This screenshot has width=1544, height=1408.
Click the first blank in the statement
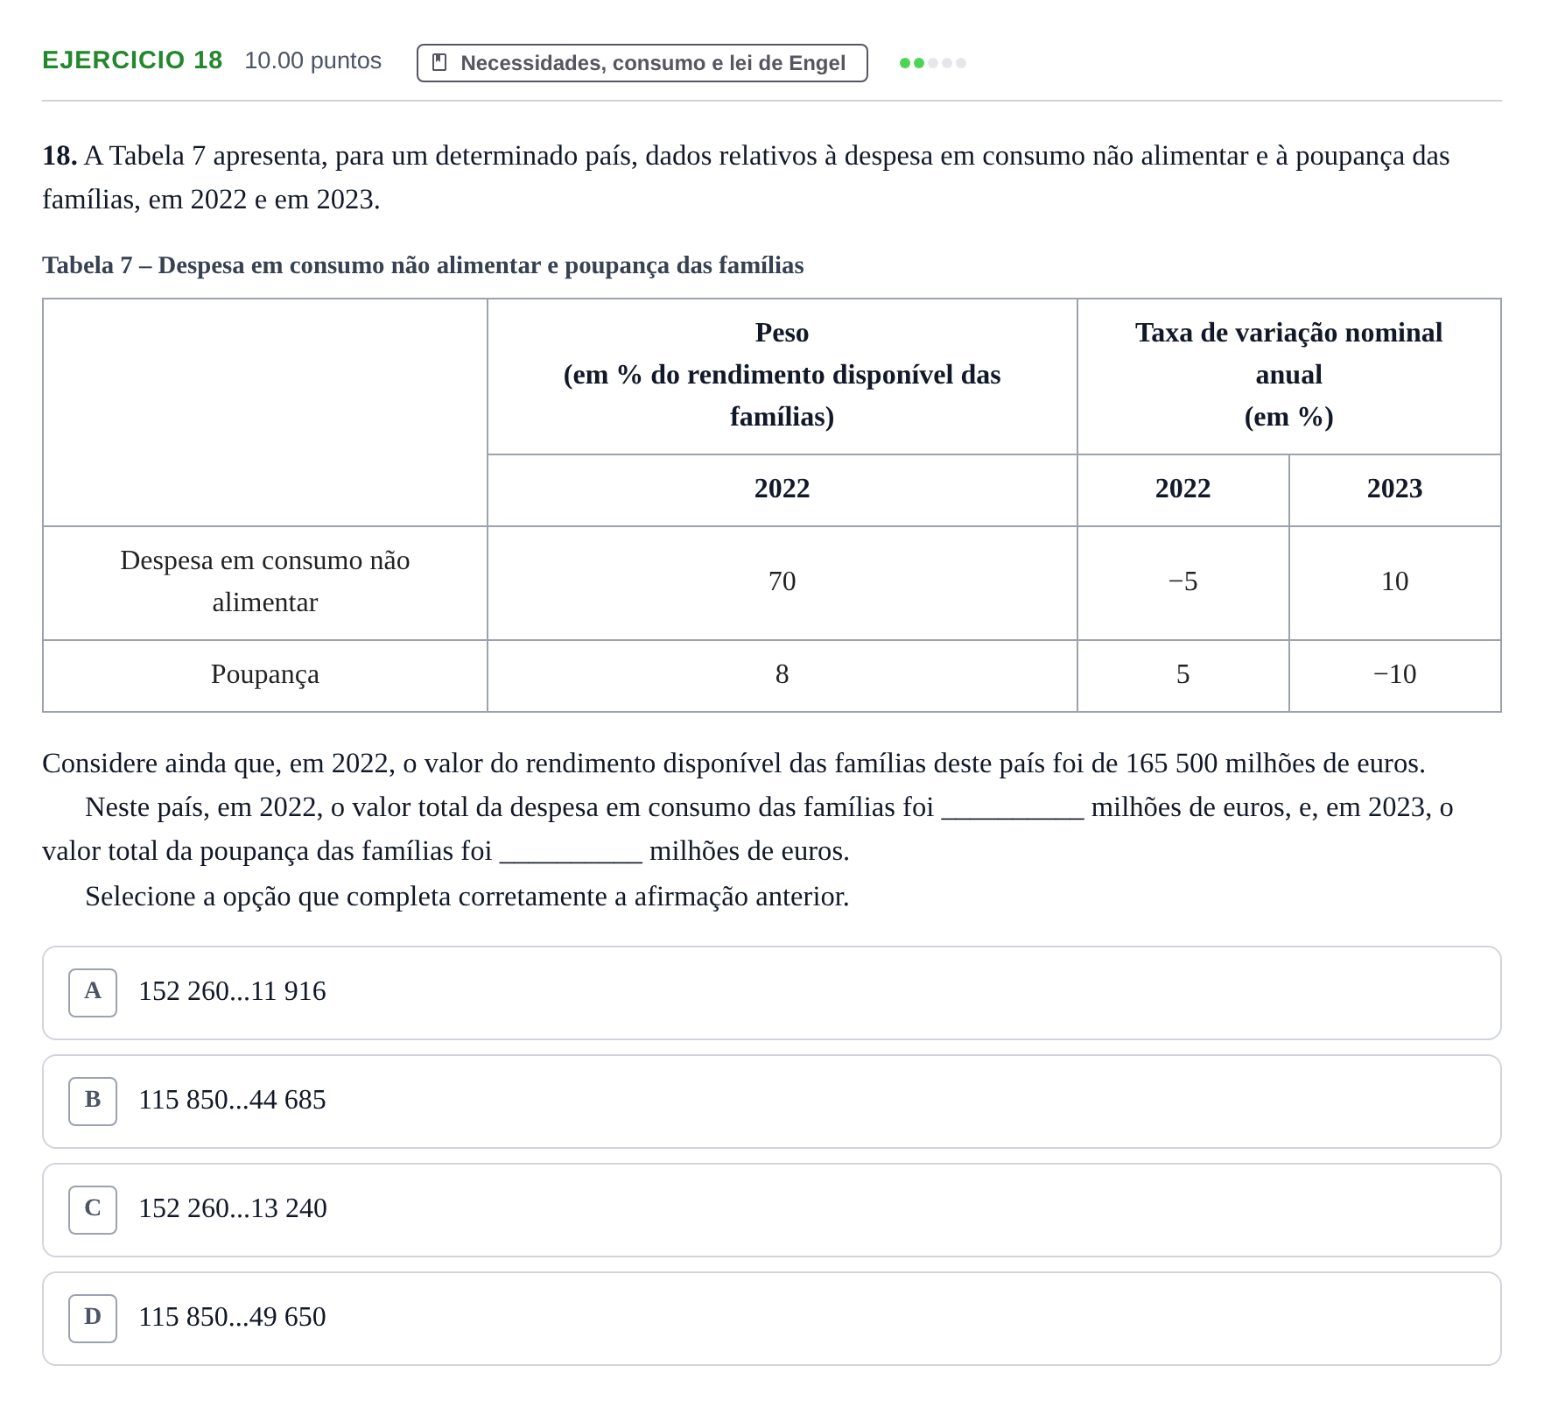pos(1013,808)
